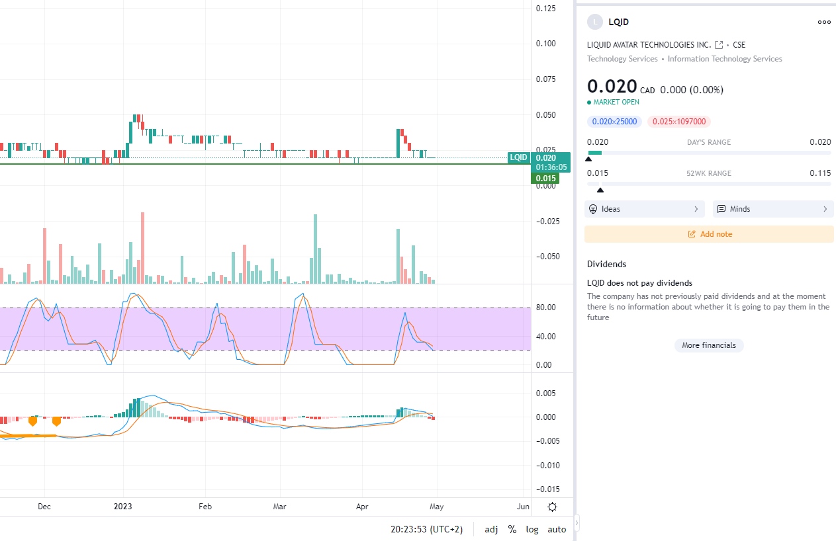Screen dimensions: 836x541
Task: Click the LQID price label on price axis
Action: [x=518, y=157]
